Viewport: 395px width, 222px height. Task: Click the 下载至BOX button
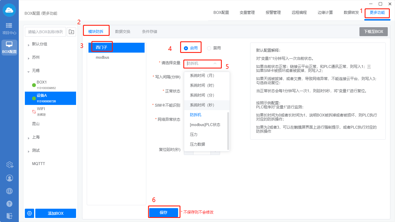pos(373,32)
